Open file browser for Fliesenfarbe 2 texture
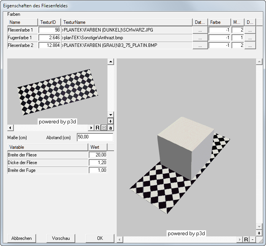Viewport: 266px width, 246px height. tap(200, 45)
